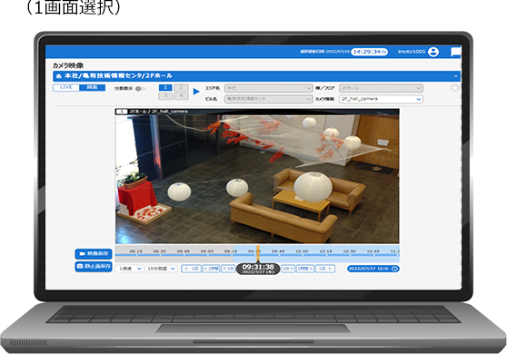This screenshot has height=354, width=507.
Task: Jump back one day with < 1日
Action: pyautogui.click(x=191, y=269)
